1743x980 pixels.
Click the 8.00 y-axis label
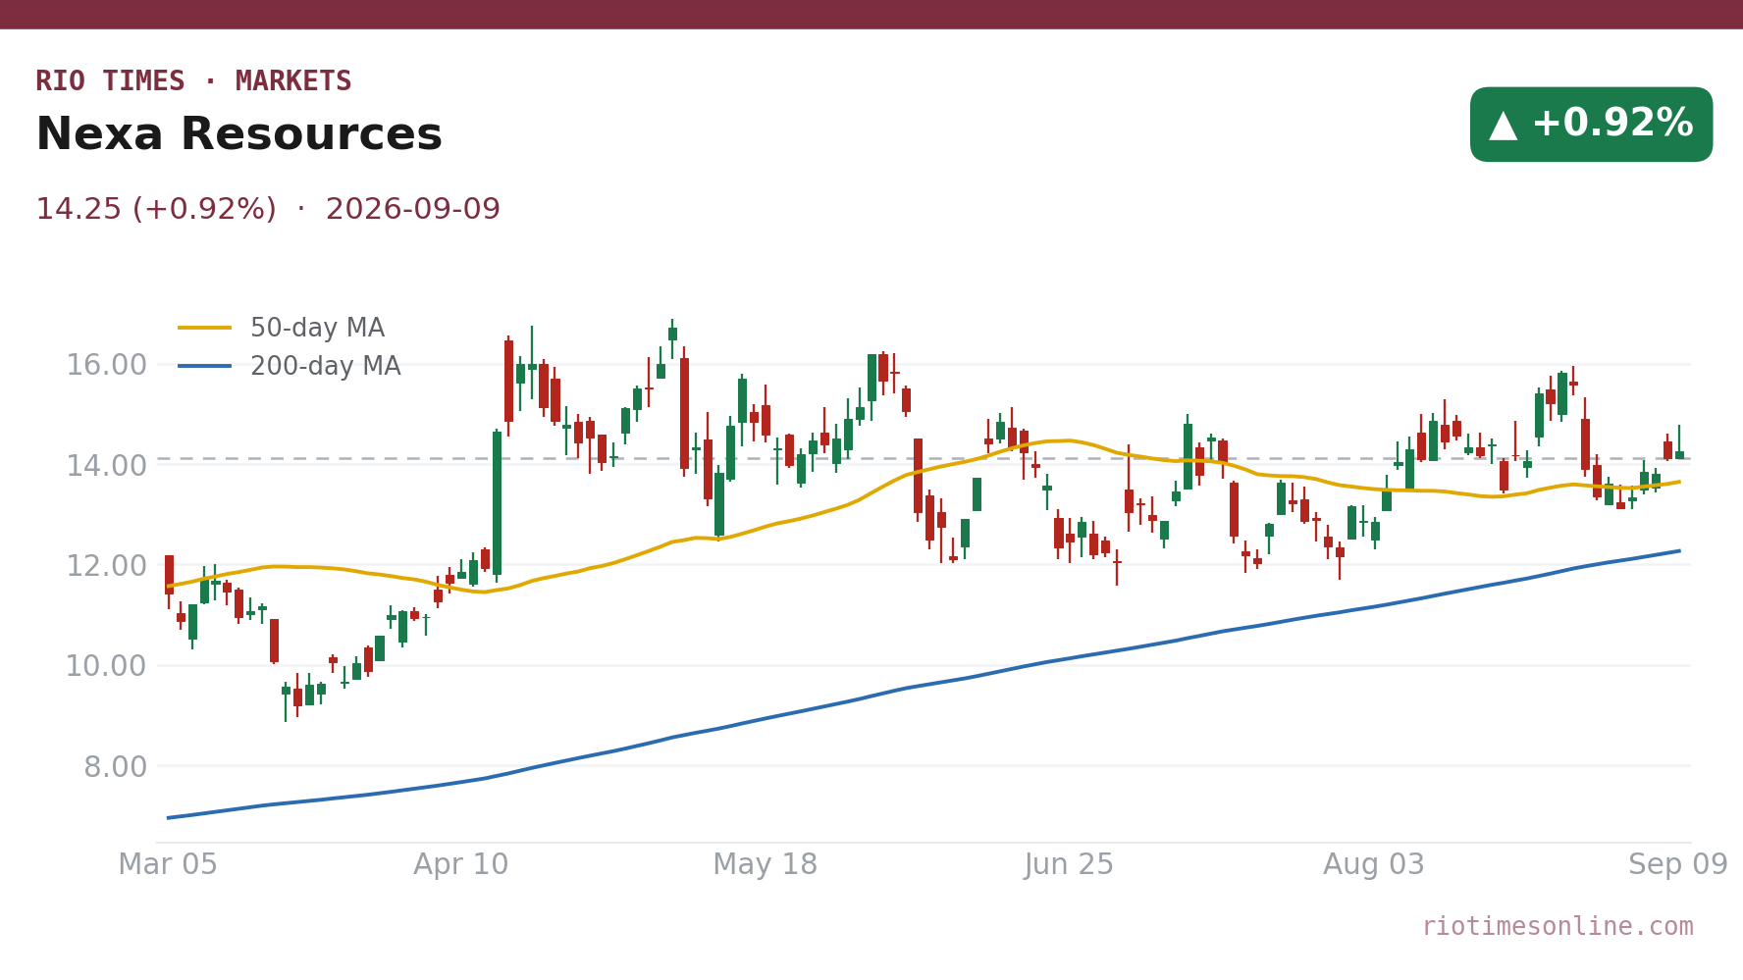point(115,767)
